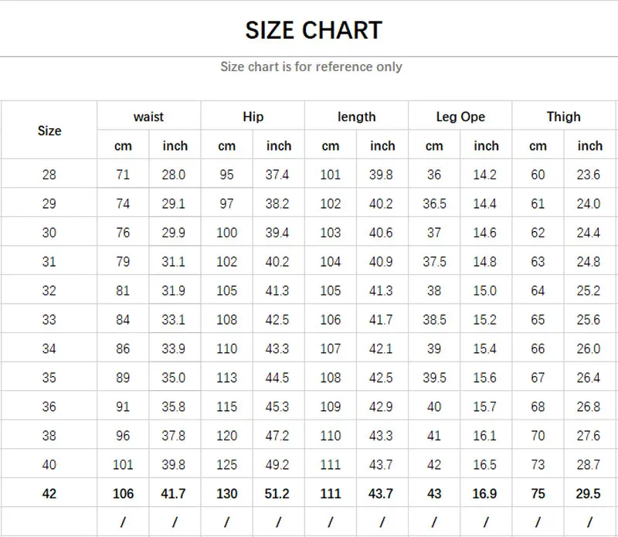Click the reference disclaimer text
Screen dimensions: 618x537
(x=309, y=67)
